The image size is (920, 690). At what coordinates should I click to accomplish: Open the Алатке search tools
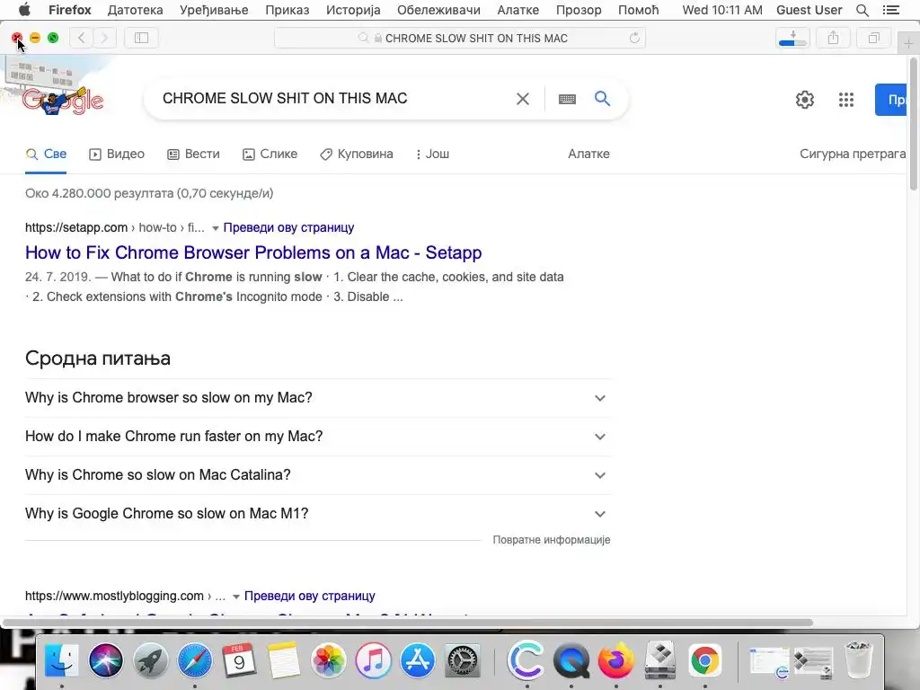tap(588, 154)
